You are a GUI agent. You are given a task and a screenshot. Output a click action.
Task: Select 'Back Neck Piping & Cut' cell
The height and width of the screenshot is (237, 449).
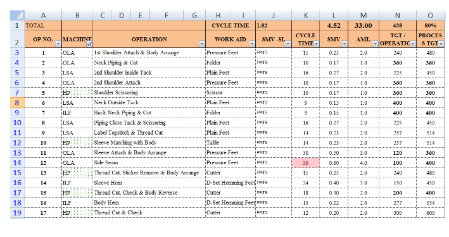(149, 112)
